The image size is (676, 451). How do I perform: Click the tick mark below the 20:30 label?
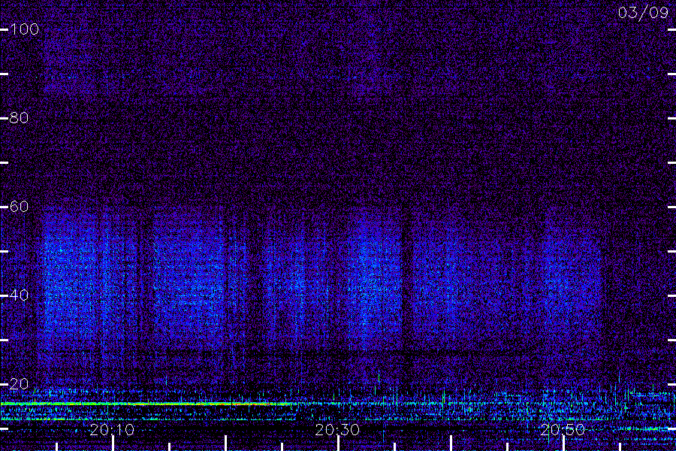pos(339,443)
